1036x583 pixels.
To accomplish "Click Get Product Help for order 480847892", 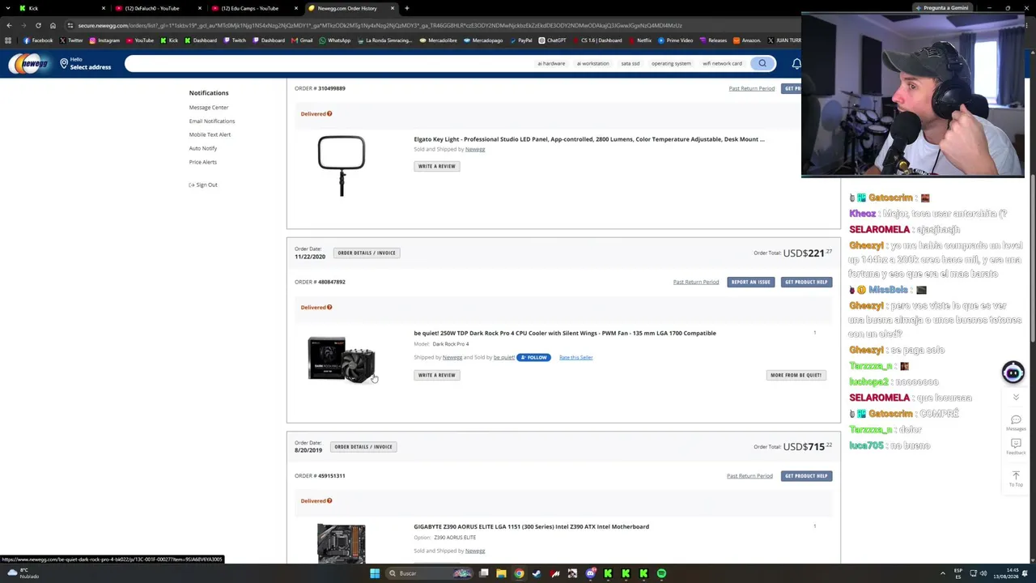I will coord(806,282).
